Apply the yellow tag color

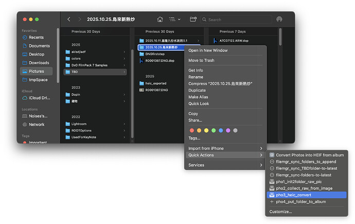pos(206,130)
